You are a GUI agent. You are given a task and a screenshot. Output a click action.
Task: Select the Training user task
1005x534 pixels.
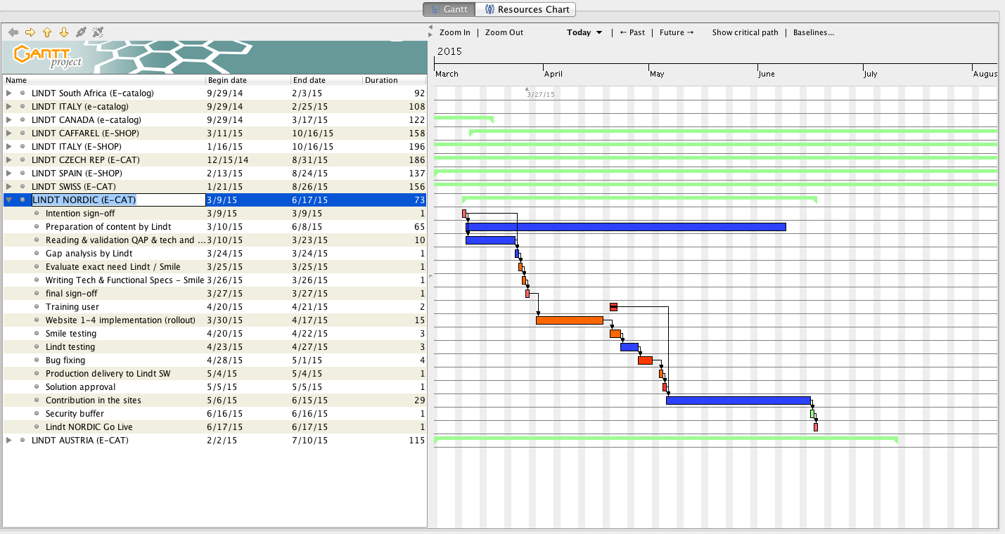pos(215,306)
